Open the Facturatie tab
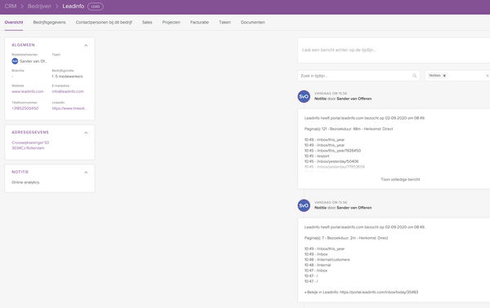The image size is (490, 308). pos(199,23)
